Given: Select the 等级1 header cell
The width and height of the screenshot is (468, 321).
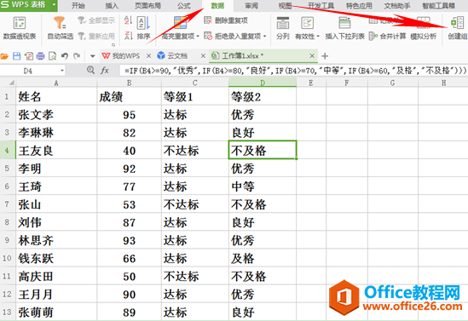Looking at the screenshot, I should pos(195,97).
